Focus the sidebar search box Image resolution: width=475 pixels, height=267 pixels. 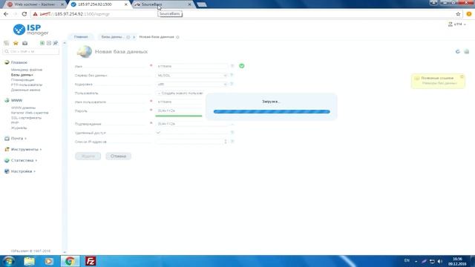[x=31, y=51]
